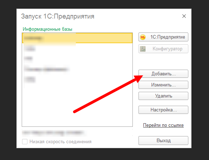The height and width of the screenshot is (160, 209).
Task: Open the Настройка... settings
Action: [163, 110]
